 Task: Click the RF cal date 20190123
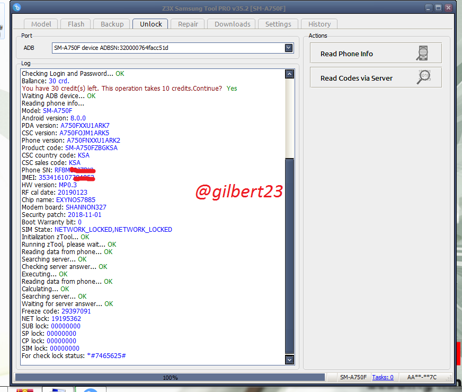[73, 193]
